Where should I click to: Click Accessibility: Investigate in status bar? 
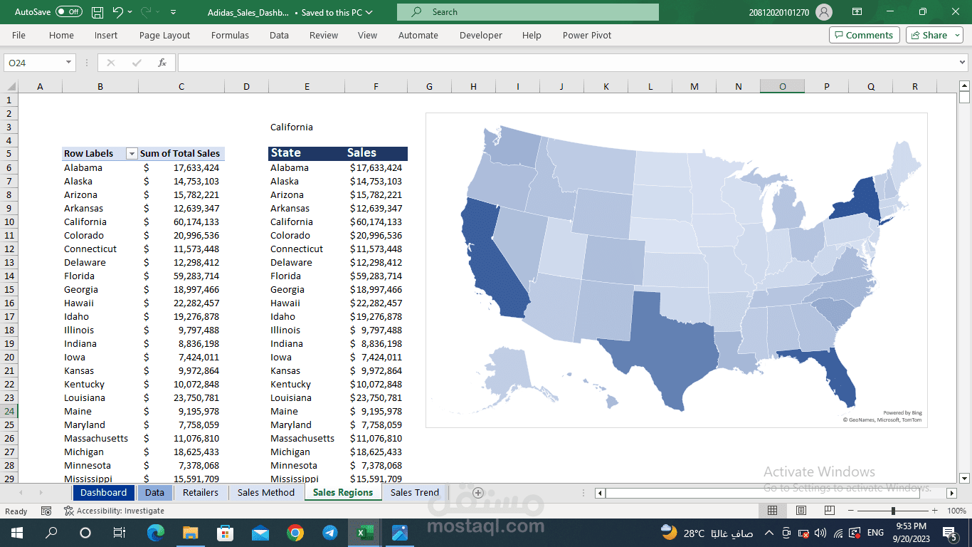coord(114,511)
